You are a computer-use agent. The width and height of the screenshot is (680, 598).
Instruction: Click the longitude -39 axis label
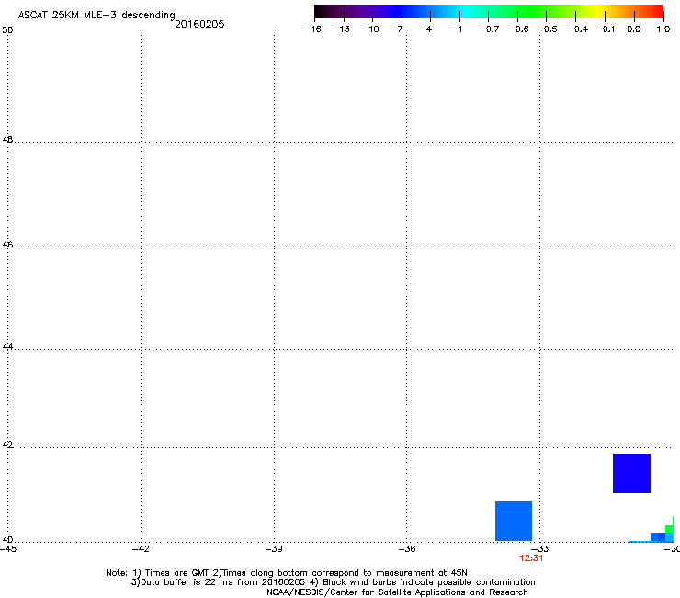274,549
